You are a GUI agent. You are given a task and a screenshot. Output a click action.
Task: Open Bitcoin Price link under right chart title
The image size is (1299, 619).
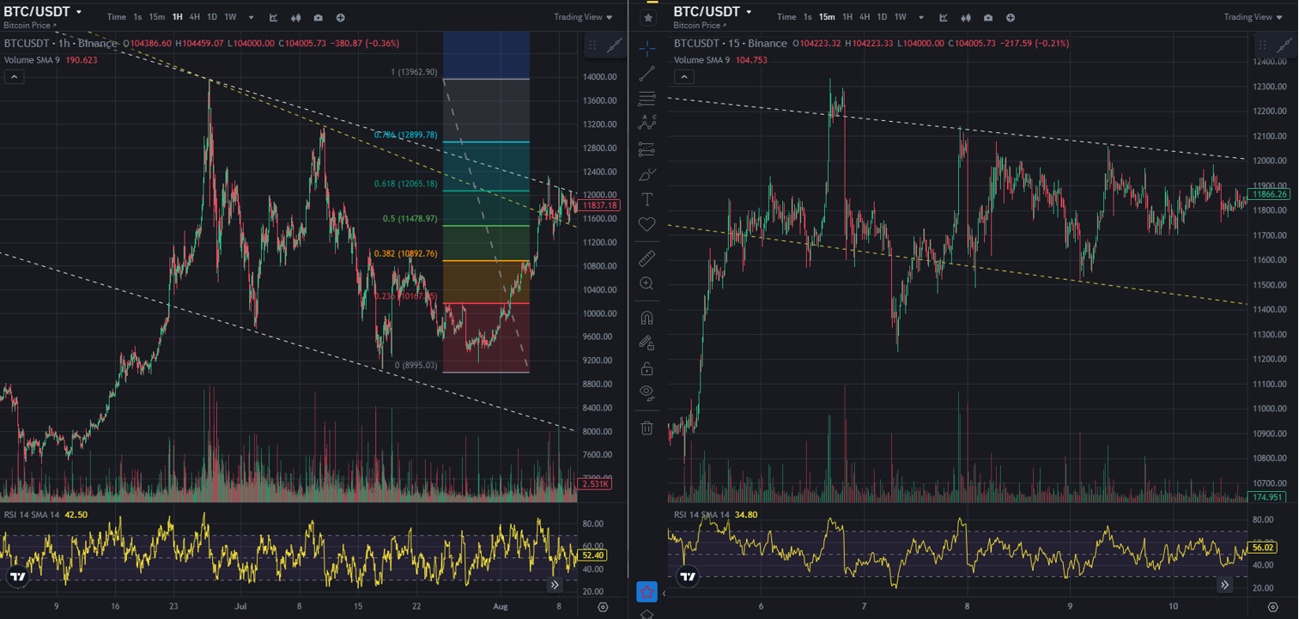click(x=698, y=26)
